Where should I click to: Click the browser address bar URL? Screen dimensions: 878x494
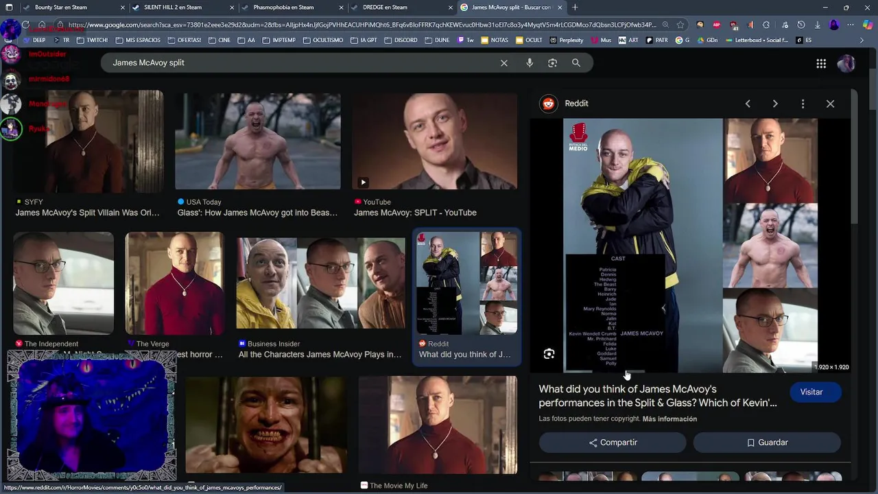362,25
